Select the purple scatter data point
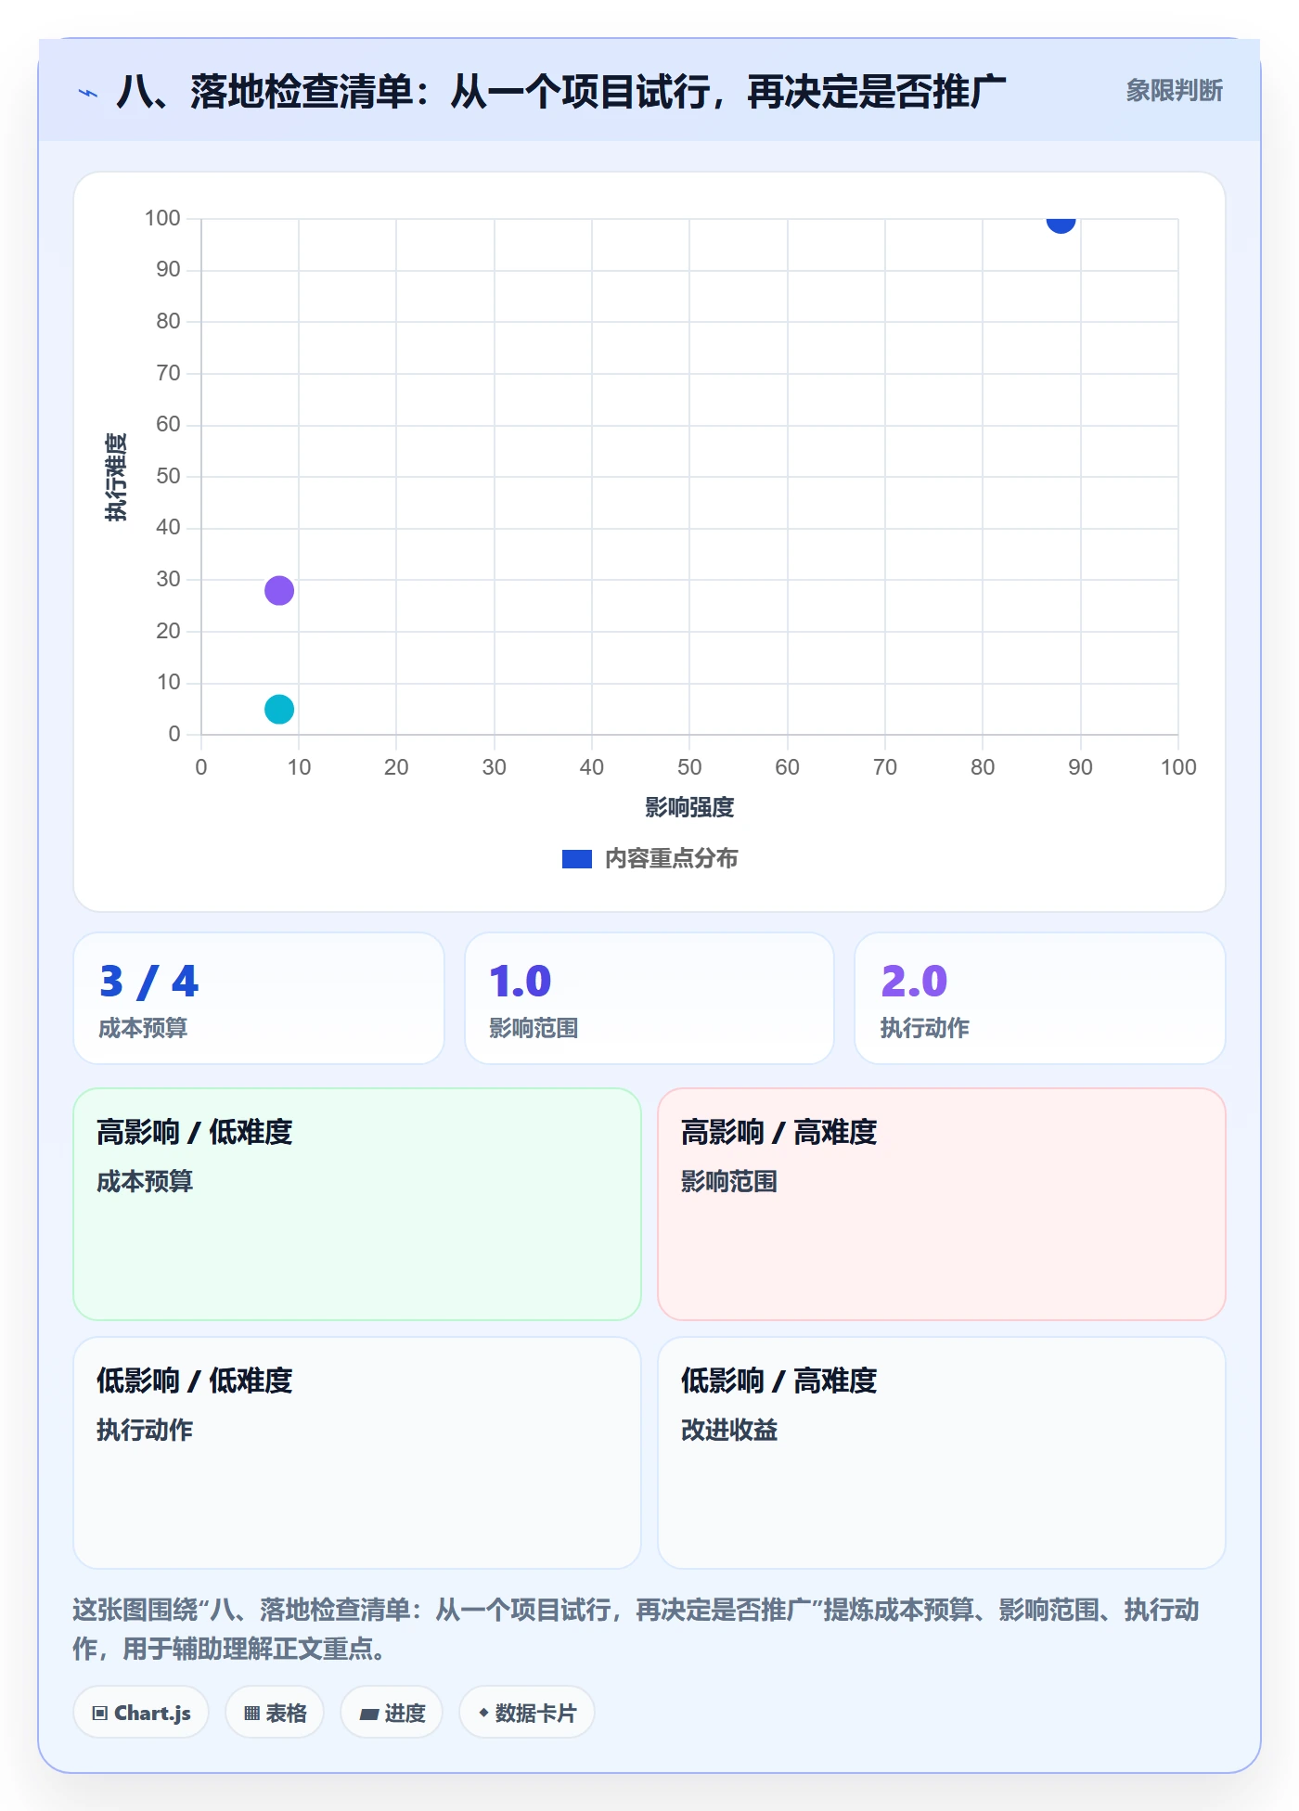Image resolution: width=1299 pixels, height=1811 pixels. click(279, 590)
